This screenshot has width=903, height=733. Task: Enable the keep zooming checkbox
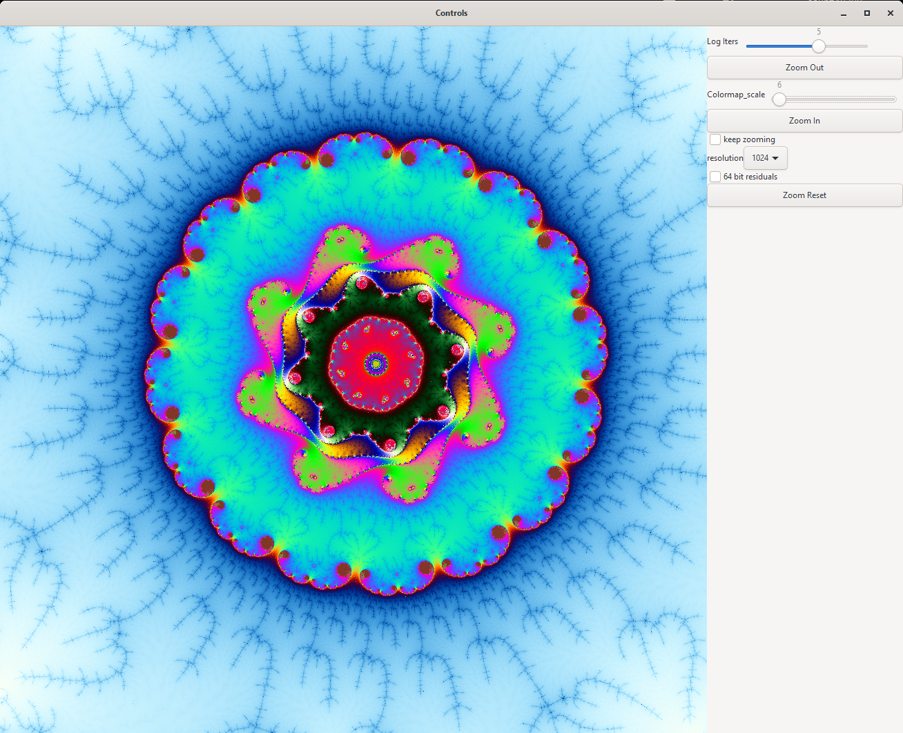(x=715, y=139)
